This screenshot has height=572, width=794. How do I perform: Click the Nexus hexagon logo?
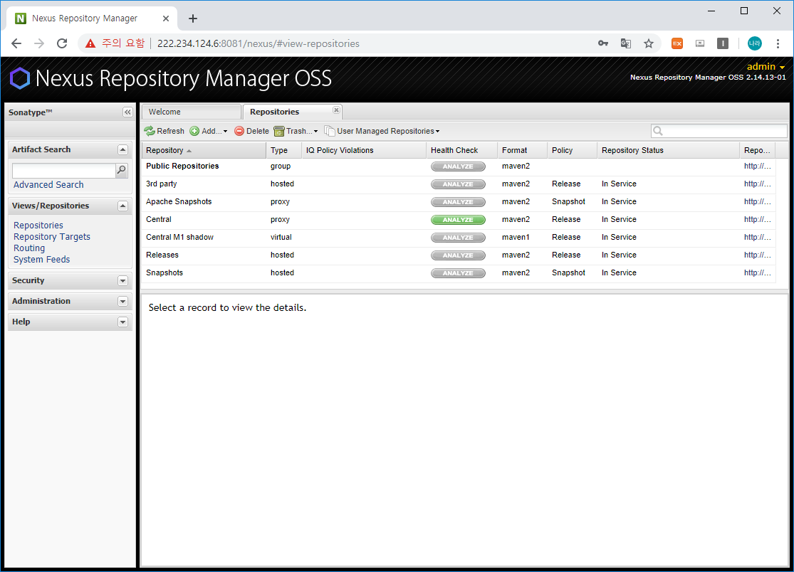click(20, 78)
